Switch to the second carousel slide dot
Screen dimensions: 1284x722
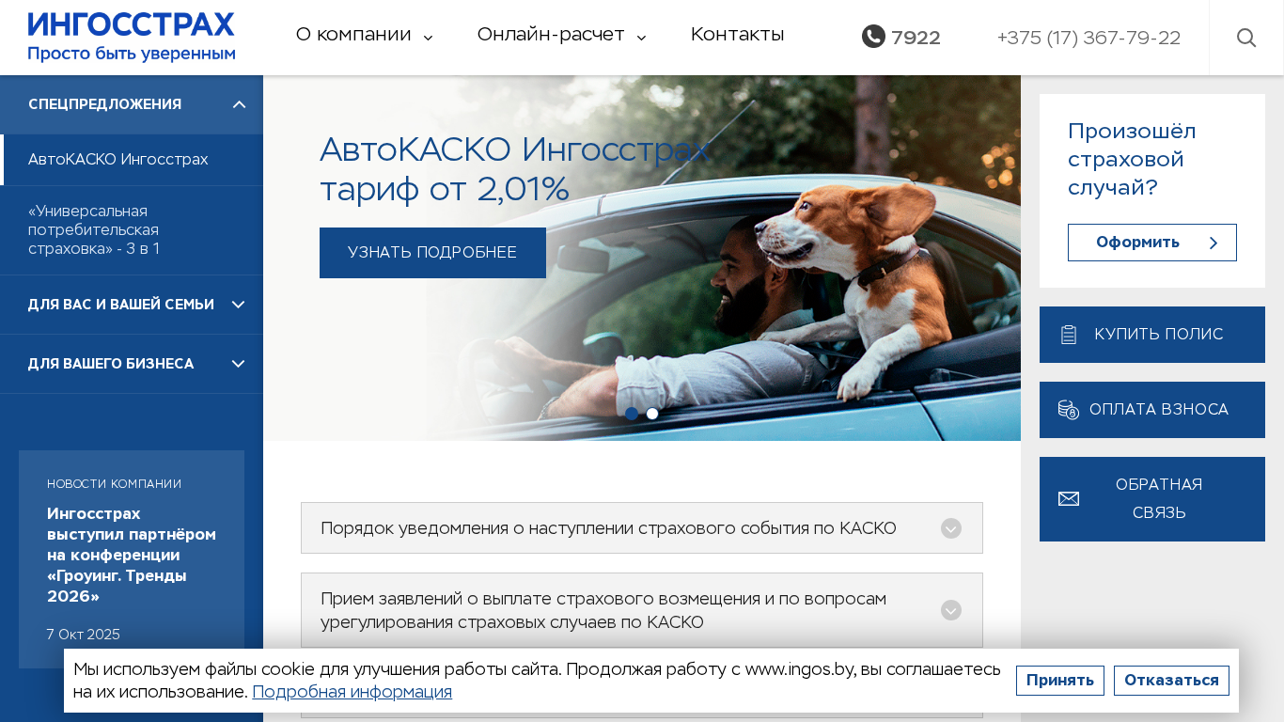tap(652, 414)
